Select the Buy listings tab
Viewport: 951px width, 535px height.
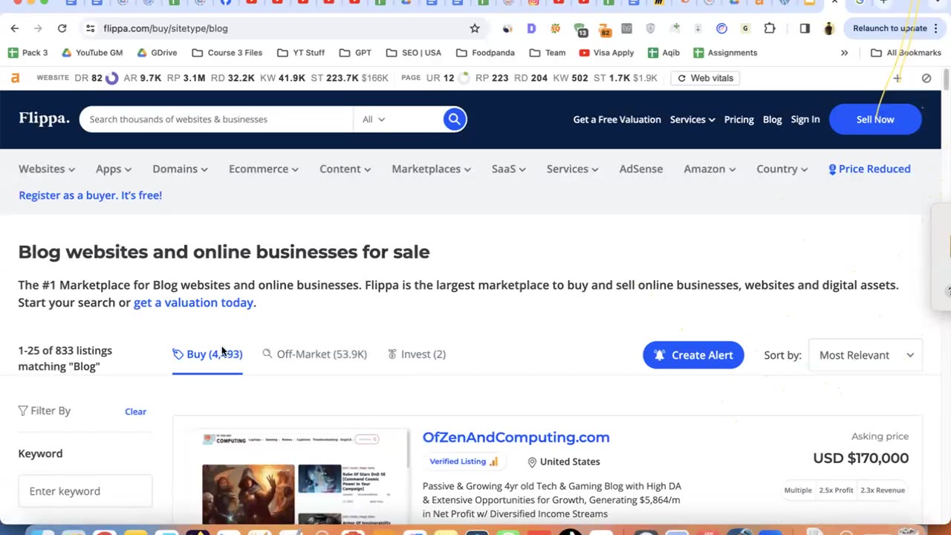tap(207, 354)
